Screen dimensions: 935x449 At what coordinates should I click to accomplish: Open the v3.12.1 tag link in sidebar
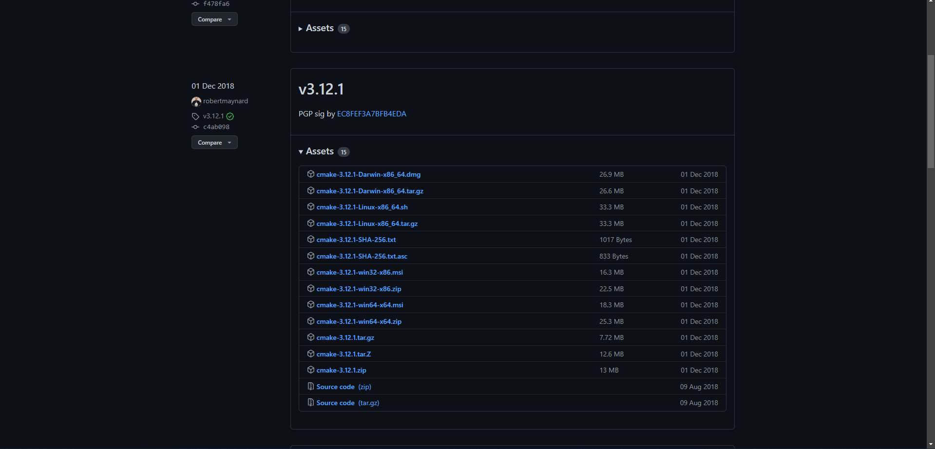click(x=213, y=116)
